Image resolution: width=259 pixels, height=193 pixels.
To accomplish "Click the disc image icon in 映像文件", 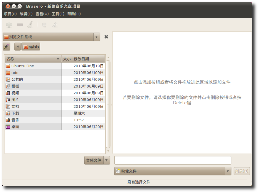I will click(118, 171).
